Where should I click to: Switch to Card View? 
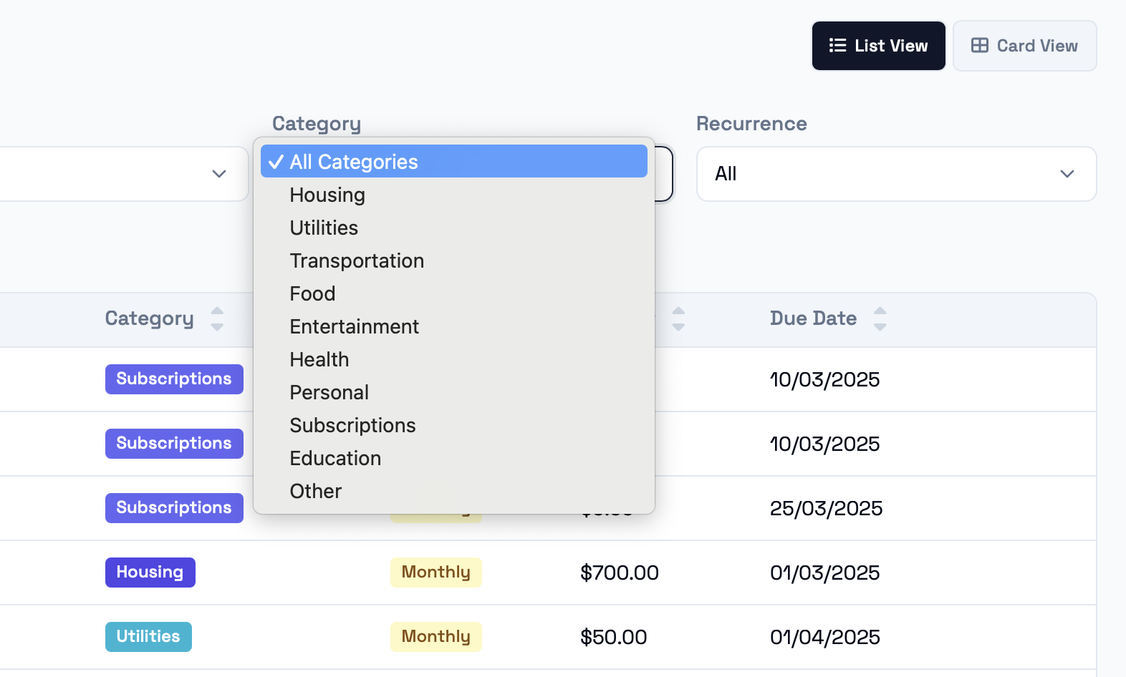(1024, 46)
